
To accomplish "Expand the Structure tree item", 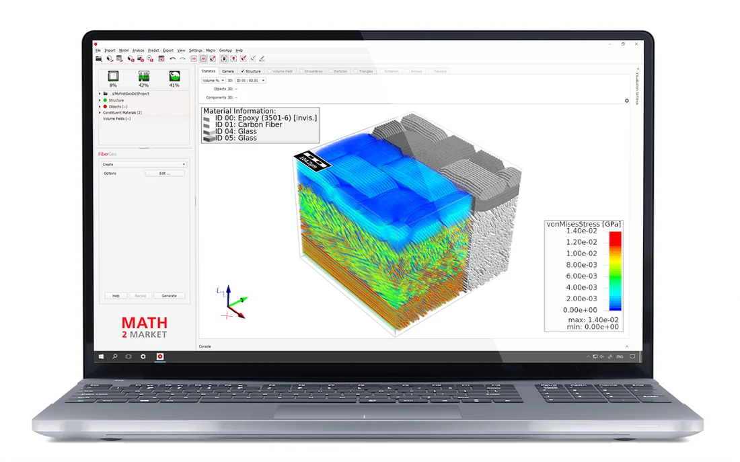I will click(x=100, y=100).
